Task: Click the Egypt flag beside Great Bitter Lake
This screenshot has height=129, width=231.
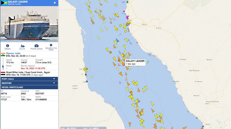Action: [x=3, y=74]
